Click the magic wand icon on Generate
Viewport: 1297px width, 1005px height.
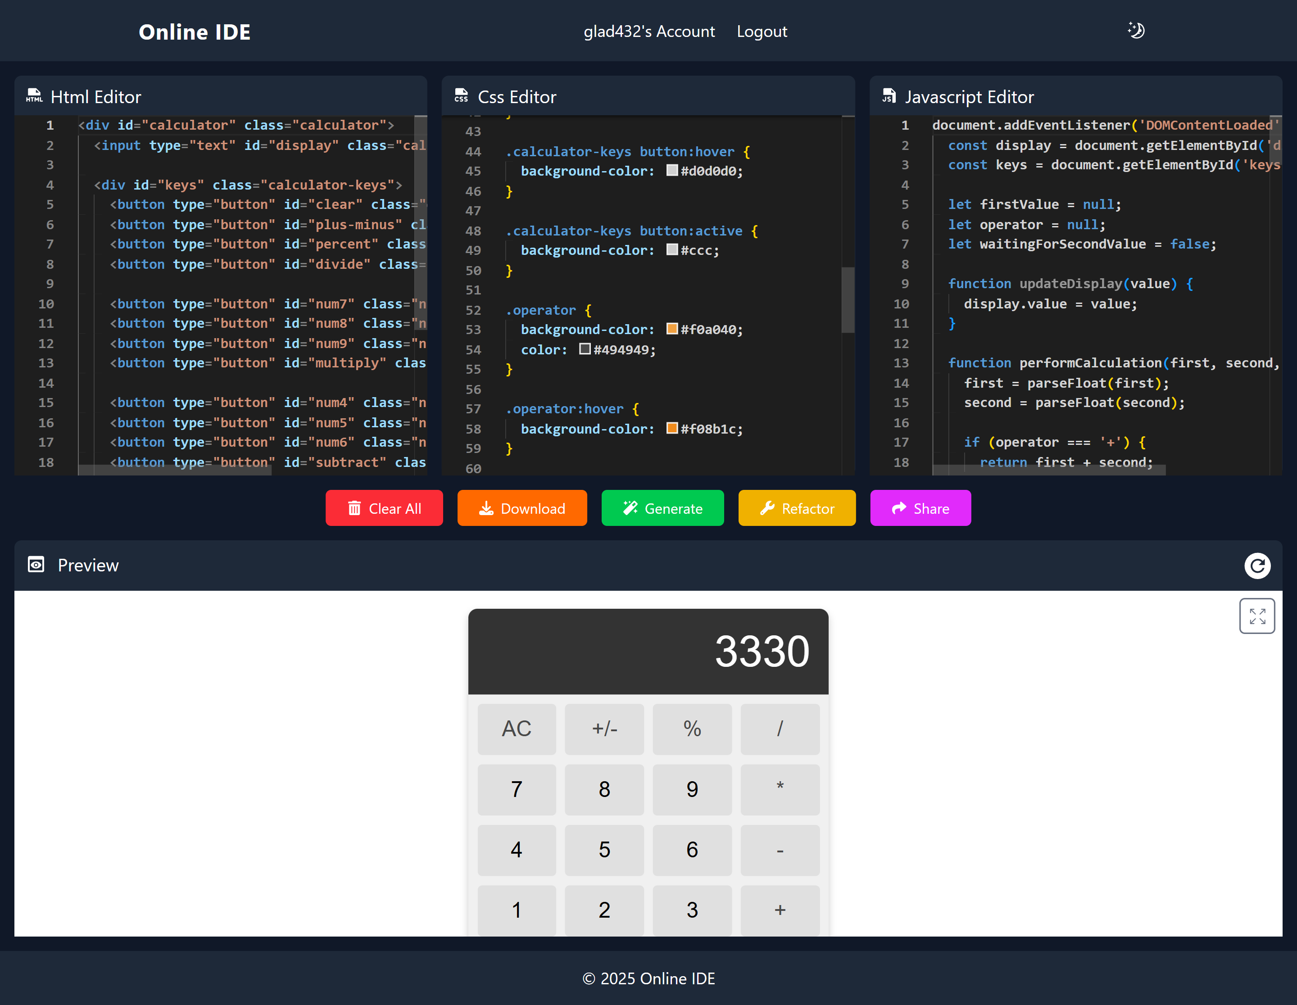(x=630, y=508)
